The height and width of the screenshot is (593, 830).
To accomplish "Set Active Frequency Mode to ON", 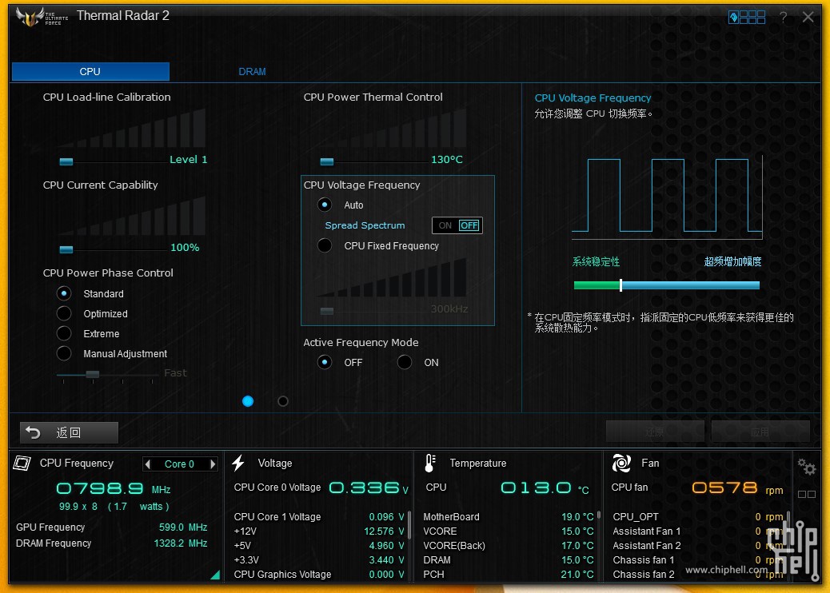I will coord(405,362).
